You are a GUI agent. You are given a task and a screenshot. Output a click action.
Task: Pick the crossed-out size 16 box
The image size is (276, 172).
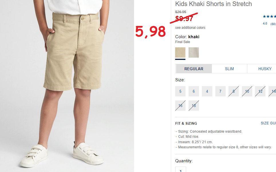tap(180, 106)
